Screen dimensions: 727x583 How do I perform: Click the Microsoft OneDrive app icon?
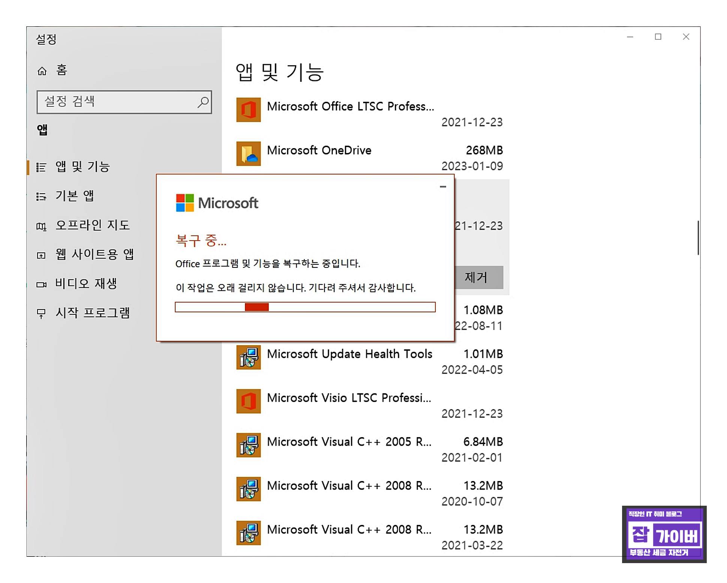point(248,154)
